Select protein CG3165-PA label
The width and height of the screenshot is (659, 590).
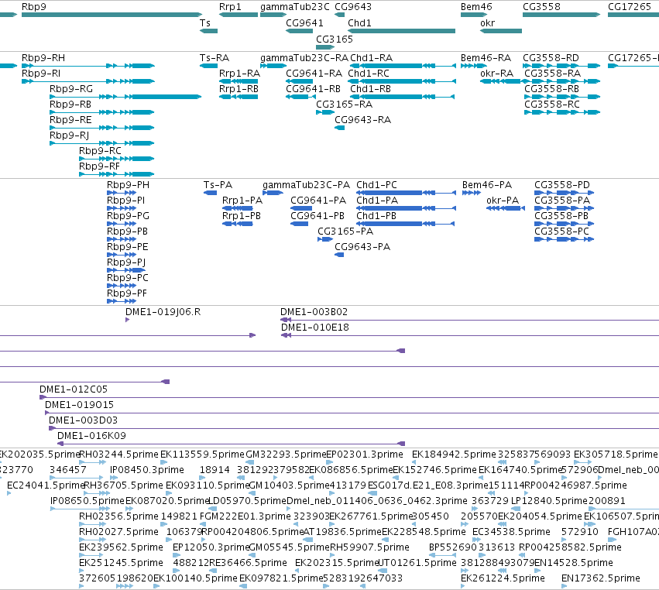coord(345,232)
